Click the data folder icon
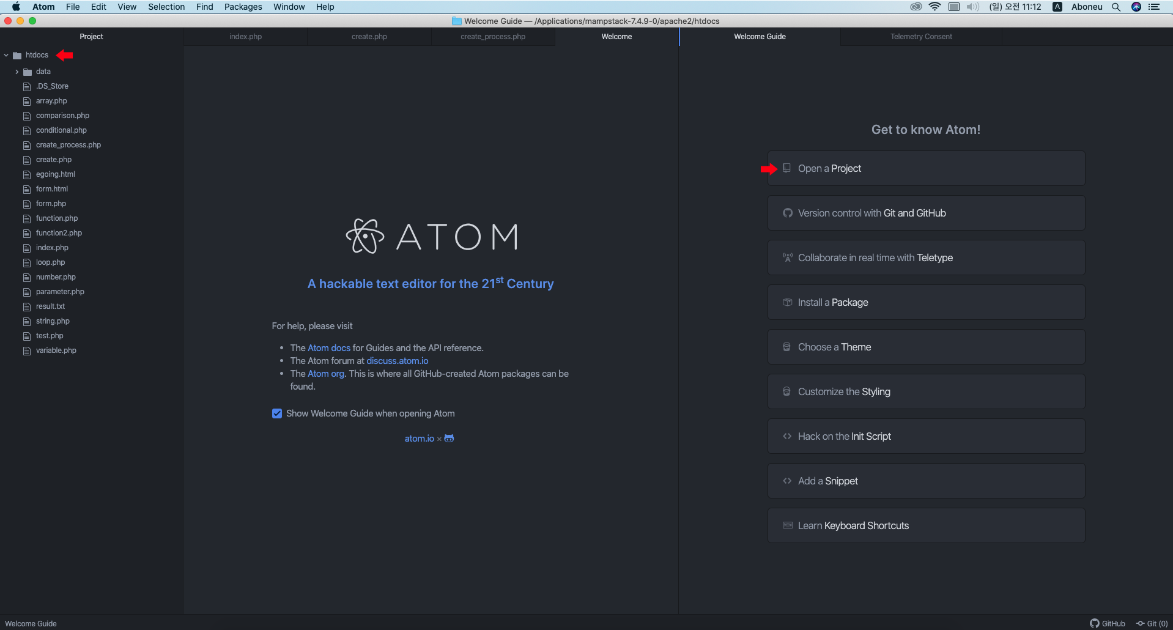The height and width of the screenshot is (630, 1173). click(28, 72)
